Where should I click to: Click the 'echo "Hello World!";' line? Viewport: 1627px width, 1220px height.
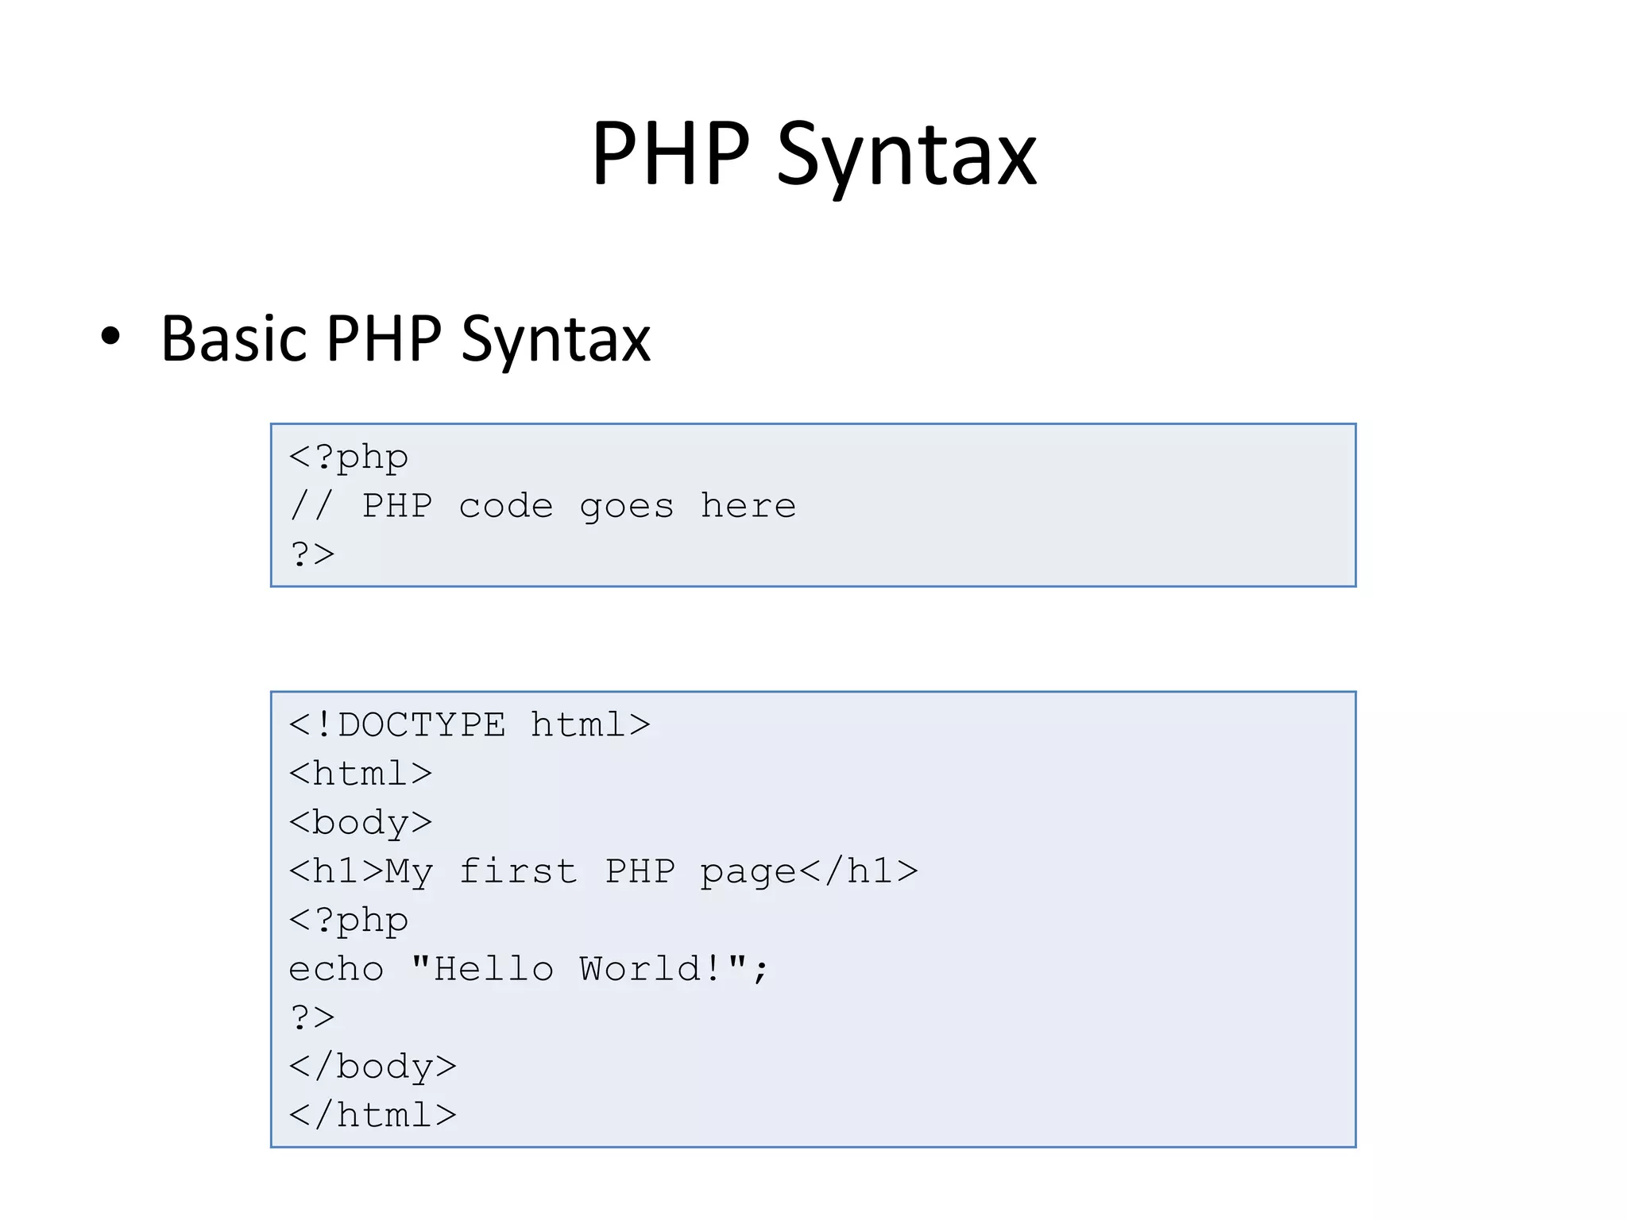[529, 969]
